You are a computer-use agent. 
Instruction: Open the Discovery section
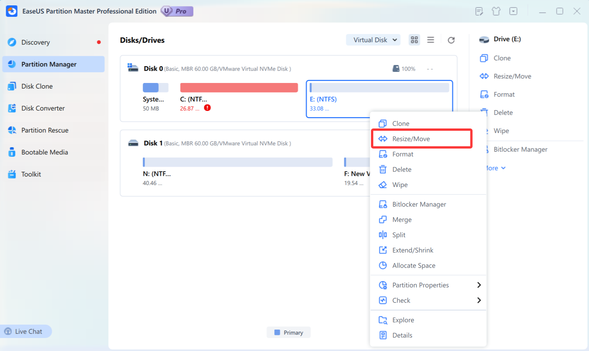click(54, 42)
